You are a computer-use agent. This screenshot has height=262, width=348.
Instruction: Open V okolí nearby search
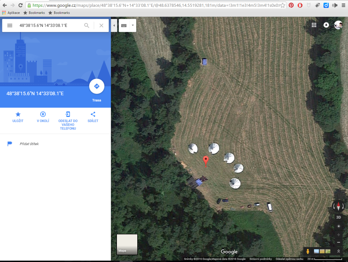[x=43, y=117]
